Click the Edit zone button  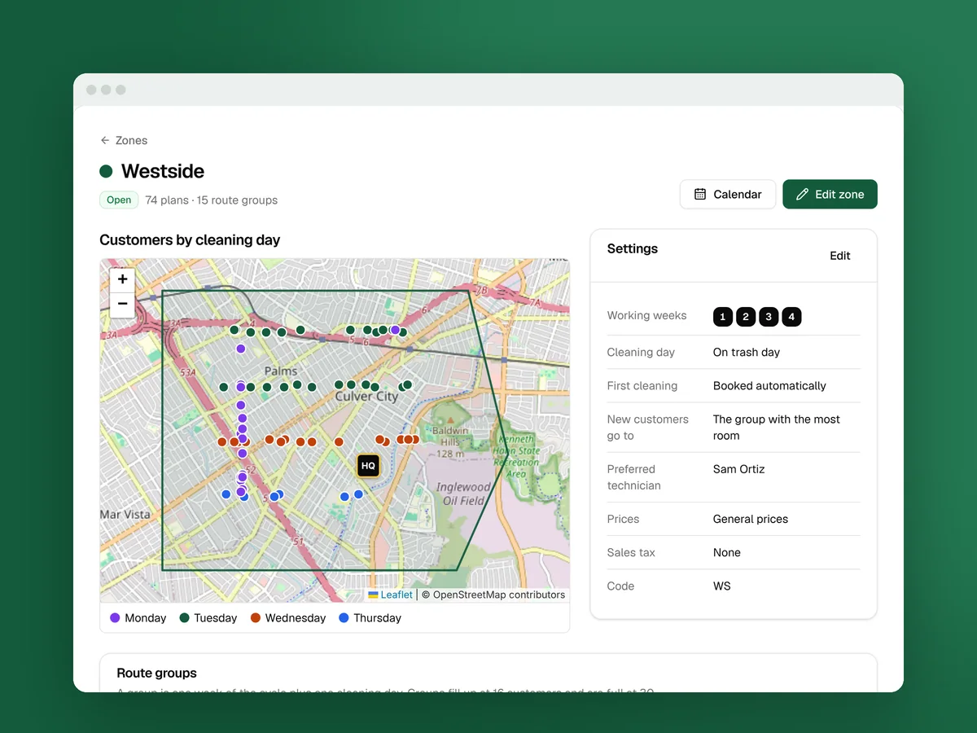tap(830, 194)
